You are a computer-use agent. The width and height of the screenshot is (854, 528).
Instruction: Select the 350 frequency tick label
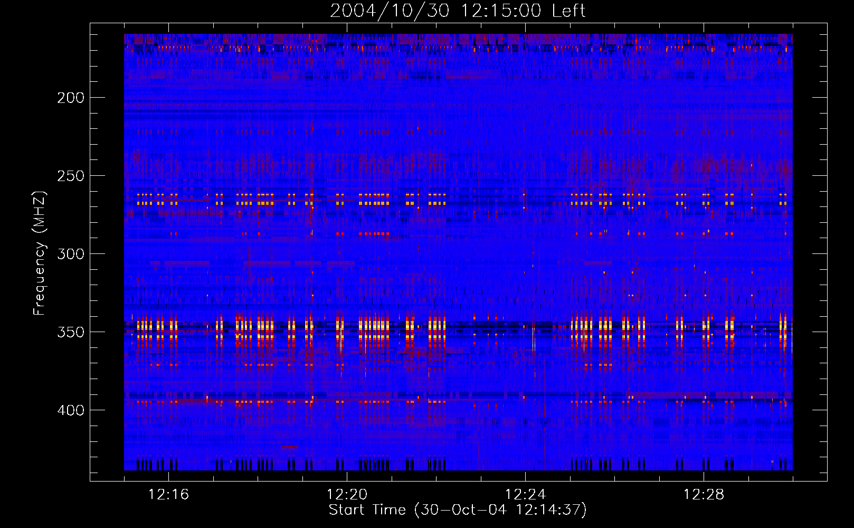pyautogui.click(x=71, y=332)
